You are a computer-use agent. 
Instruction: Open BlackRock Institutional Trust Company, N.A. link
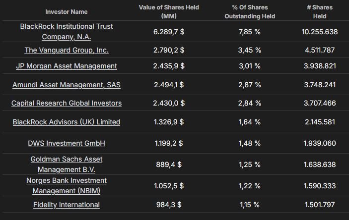point(66,31)
